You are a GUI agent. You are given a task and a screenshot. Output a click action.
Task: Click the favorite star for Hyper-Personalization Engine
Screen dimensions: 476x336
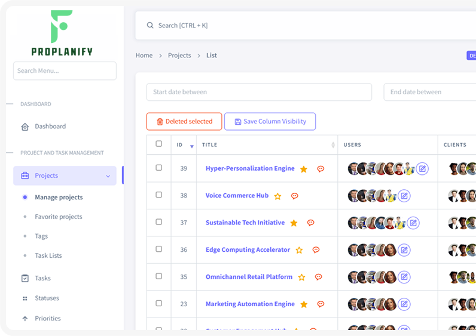click(x=304, y=169)
